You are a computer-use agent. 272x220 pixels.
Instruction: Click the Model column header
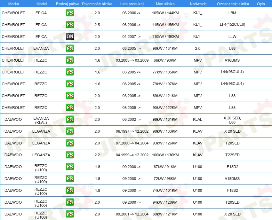tap(41, 4)
